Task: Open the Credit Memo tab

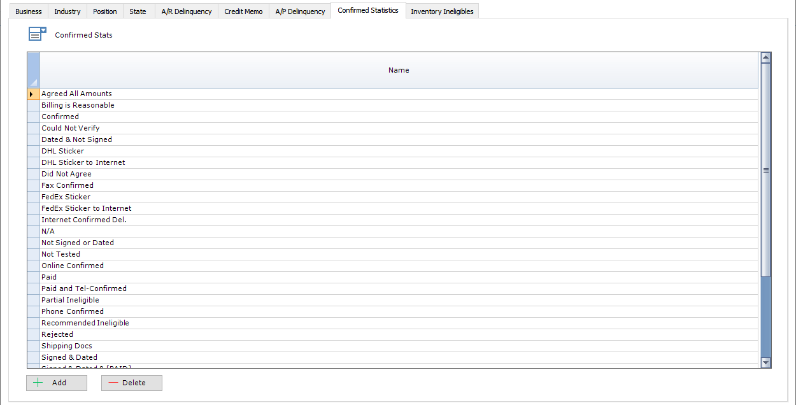Action: (243, 11)
